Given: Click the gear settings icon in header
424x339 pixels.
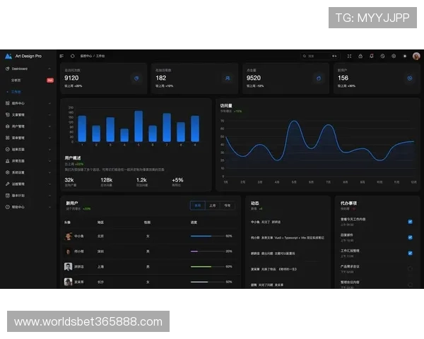Looking at the screenshot, I should [394, 56].
